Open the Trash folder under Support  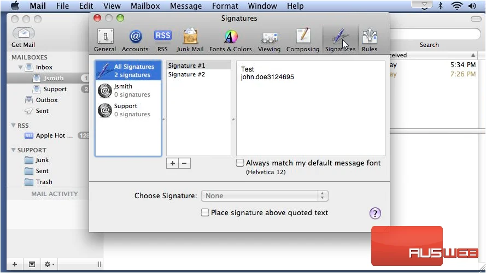click(x=44, y=182)
